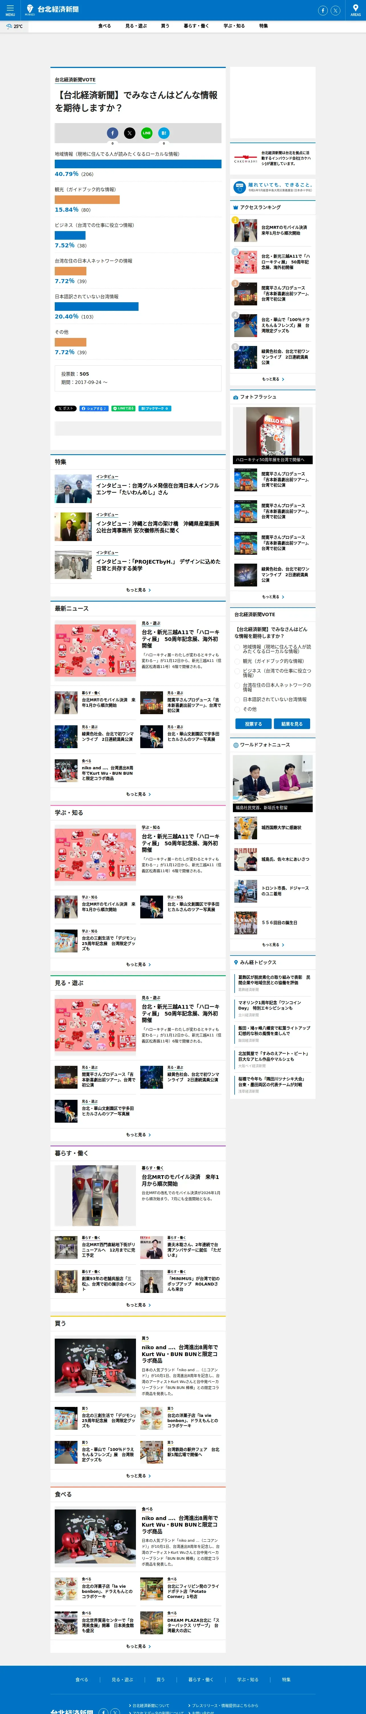Expand もっと見る under the 見る・遊ぶ section
Image resolution: width=366 pixels, height=1714 pixels.
click(x=138, y=1135)
